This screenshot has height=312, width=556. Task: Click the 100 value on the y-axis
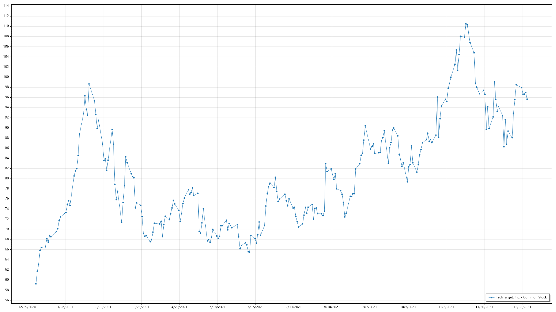tap(6, 77)
